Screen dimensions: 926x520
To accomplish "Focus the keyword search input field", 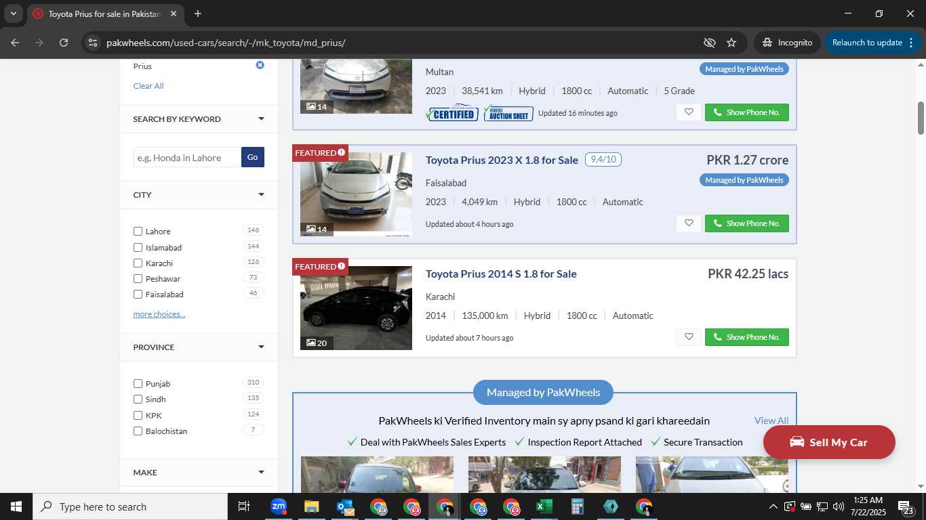I will (187, 157).
